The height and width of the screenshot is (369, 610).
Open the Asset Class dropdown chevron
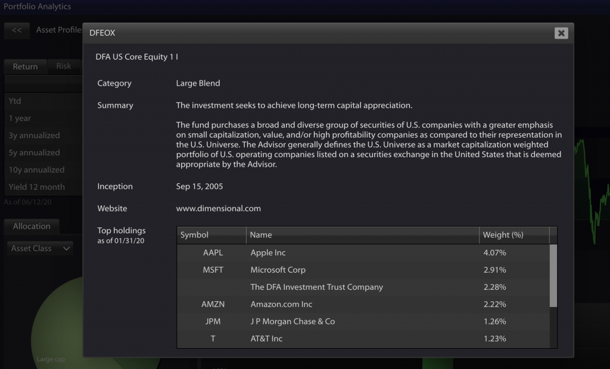pyautogui.click(x=67, y=248)
